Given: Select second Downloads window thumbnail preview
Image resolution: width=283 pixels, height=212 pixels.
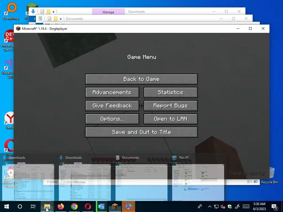Looking at the screenshot, I should point(85,182).
